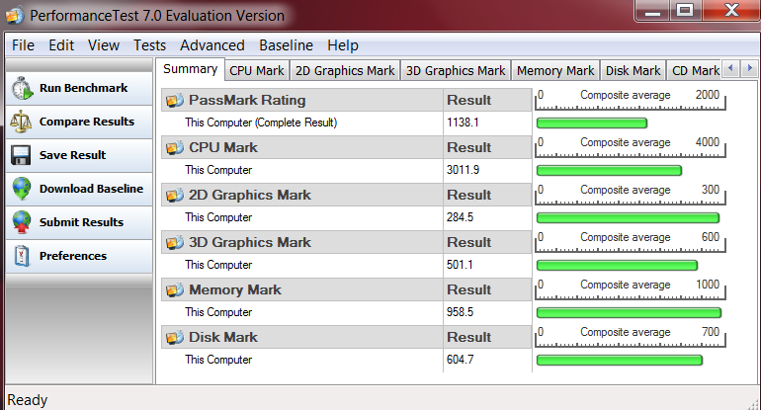Open the Help menu
Viewport: 761px width, 410px height.
click(x=343, y=45)
